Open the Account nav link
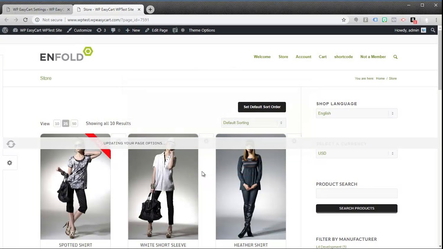The width and height of the screenshot is (443, 249). coord(303,57)
